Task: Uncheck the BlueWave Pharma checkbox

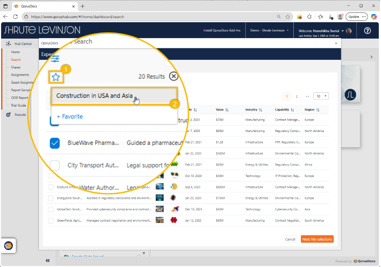Action: coord(55,143)
